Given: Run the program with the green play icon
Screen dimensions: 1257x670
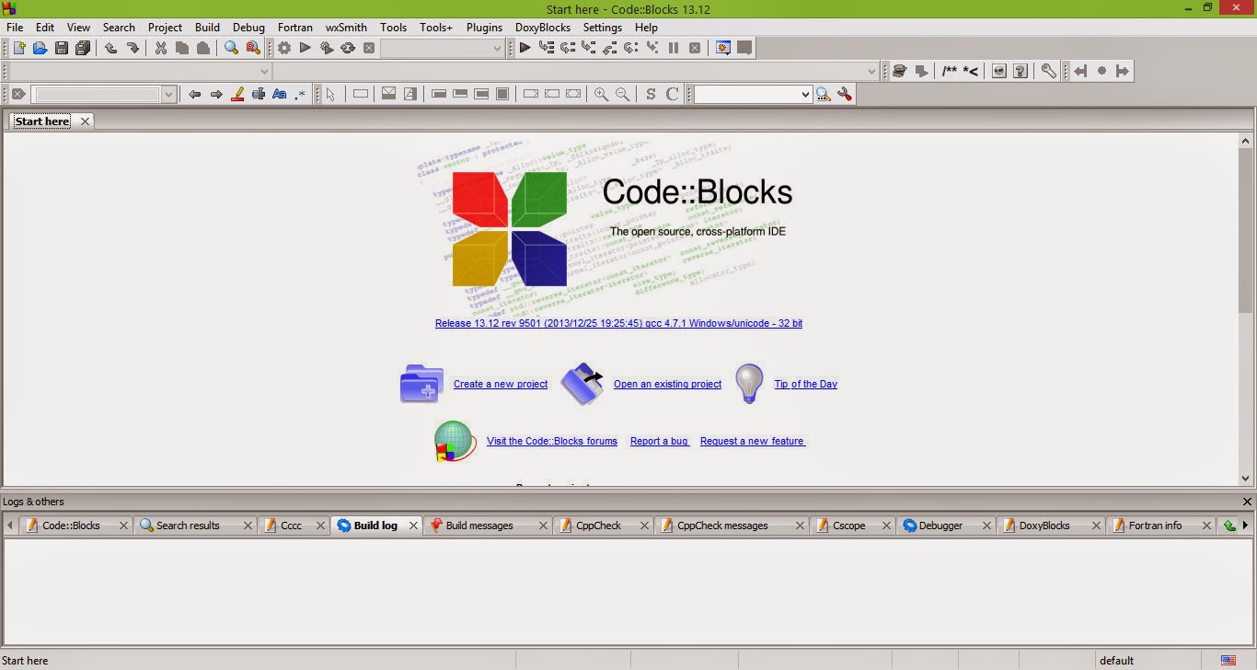Looking at the screenshot, I should (x=305, y=48).
